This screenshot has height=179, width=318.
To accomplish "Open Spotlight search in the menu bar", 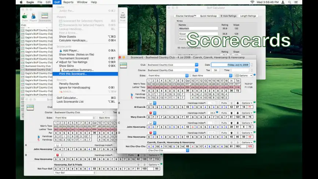I will (x=289, y=2).
